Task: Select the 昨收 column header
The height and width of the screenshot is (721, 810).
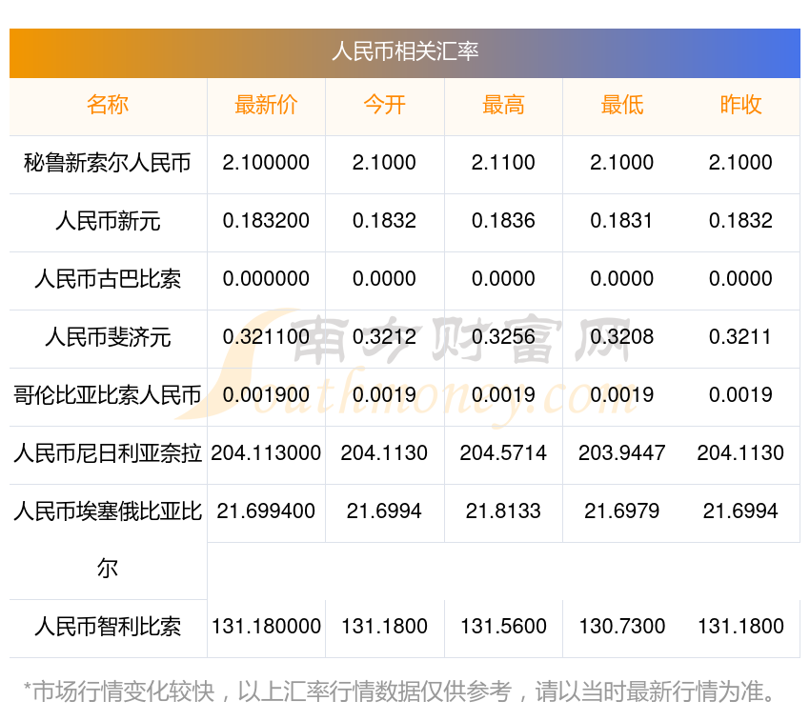Action: pyautogui.click(x=740, y=105)
